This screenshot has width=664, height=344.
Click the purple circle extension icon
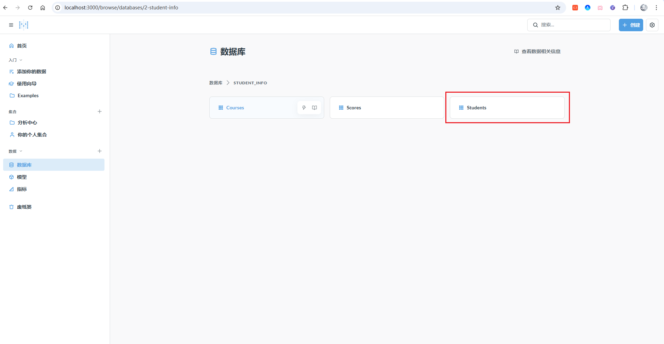(x=613, y=8)
